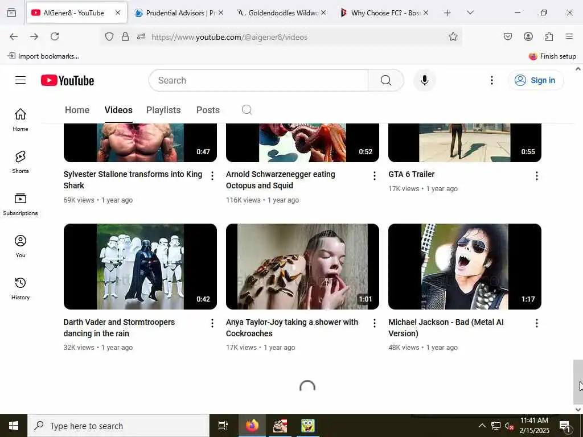Open the You section in sidebar
This screenshot has height=437, width=583.
(x=20, y=246)
